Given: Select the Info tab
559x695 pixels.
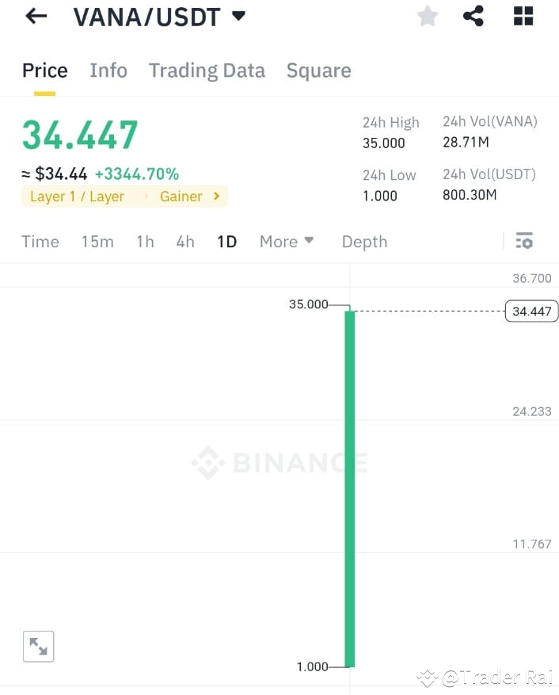Looking at the screenshot, I should pos(108,71).
